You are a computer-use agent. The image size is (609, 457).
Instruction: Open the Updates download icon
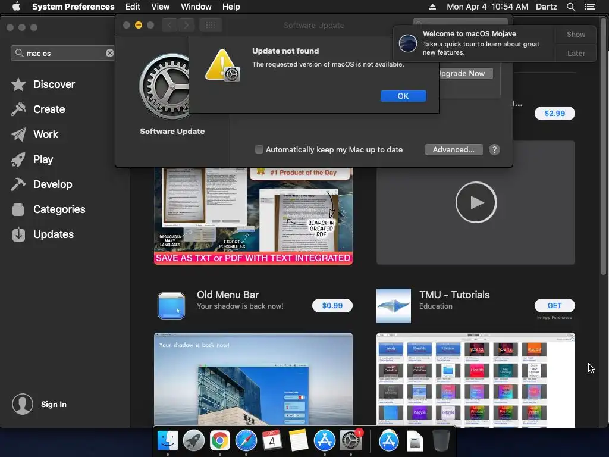[x=18, y=234]
